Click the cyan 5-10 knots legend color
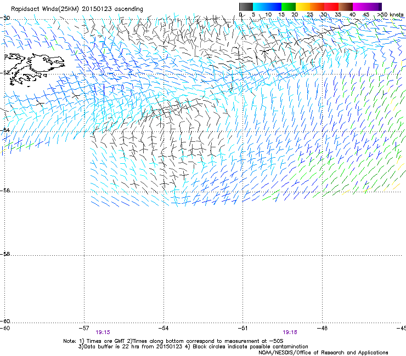The image size is (406, 356). tap(260, 7)
